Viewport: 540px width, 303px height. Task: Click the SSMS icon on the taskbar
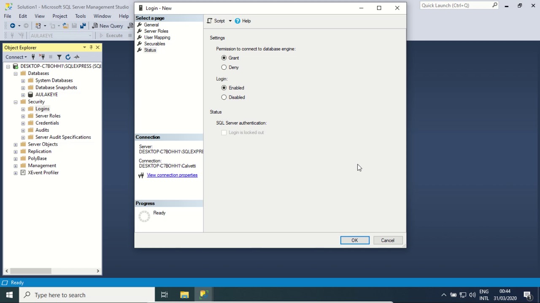point(203,295)
